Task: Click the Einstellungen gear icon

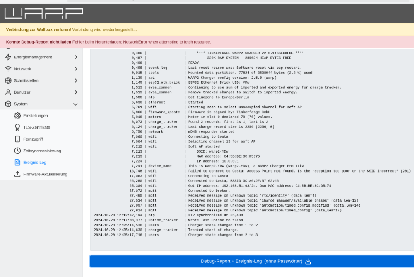Action: pos(17,116)
